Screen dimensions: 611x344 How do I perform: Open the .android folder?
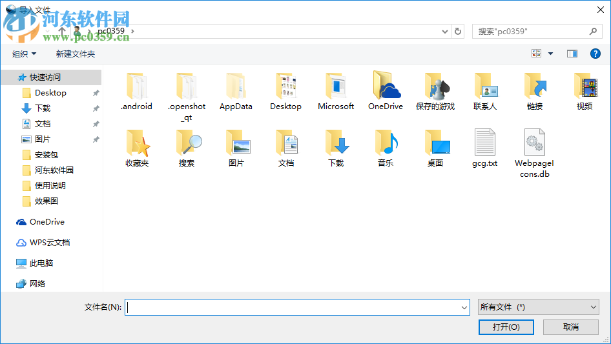[136, 92]
